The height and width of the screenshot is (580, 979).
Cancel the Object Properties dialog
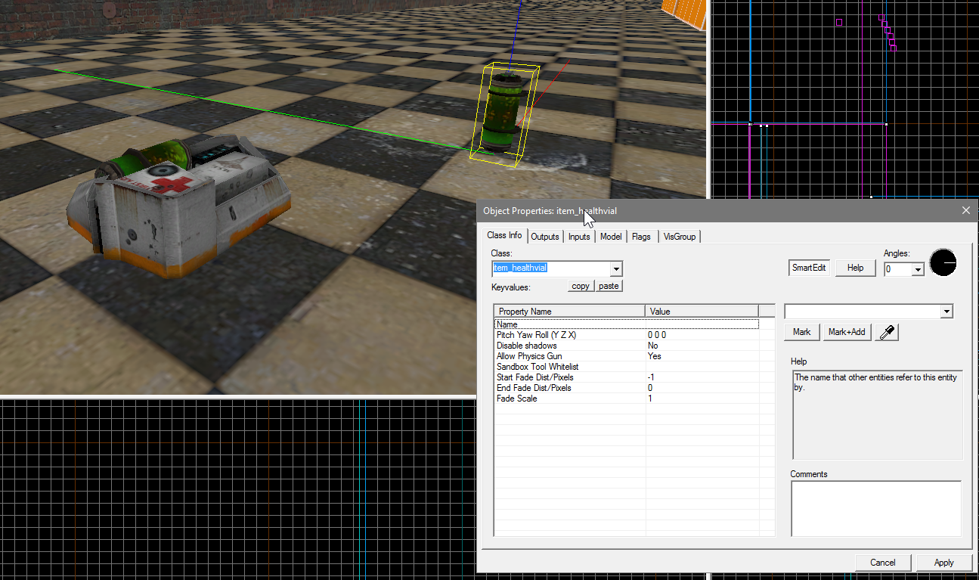pyautogui.click(x=882, y=562)
